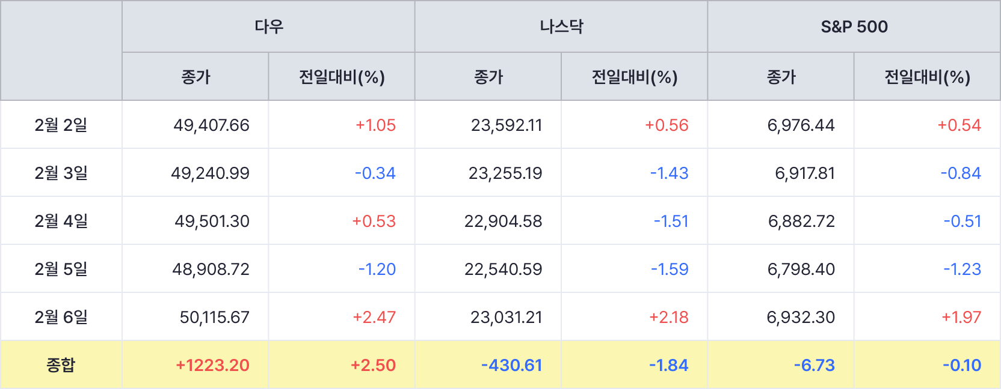The height and width of the screenshot is (389, 1001).
Task: Click the Nasdaq total -430.61 cell
Action: coord(511,365)
